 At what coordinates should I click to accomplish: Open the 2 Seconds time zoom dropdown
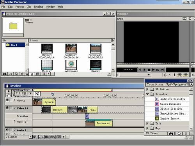click(x=30, y=137)
